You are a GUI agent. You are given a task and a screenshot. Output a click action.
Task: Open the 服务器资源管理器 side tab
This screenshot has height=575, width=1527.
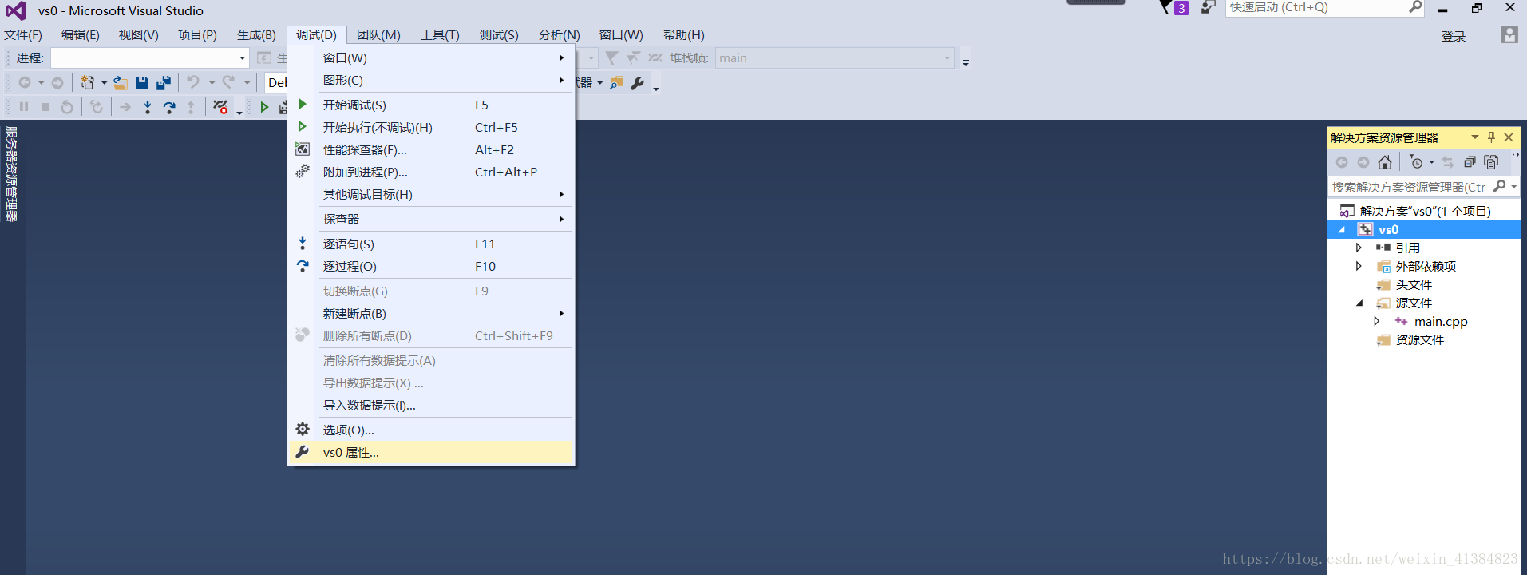pyautogui.click(x=11, y=174)
